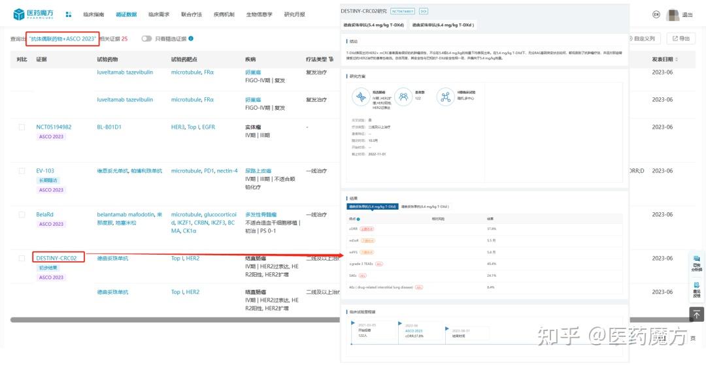Click the NCT number tag in detail header

pyautogui.click(x=403, y=11)
